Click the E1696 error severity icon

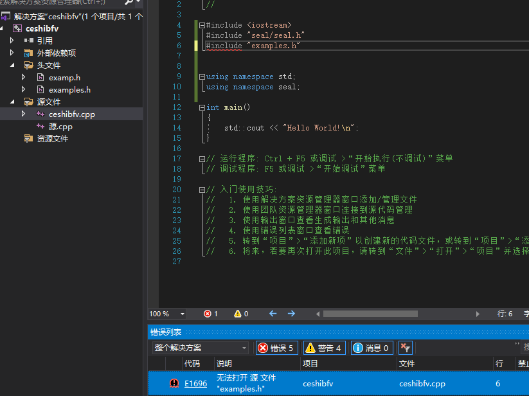[174, 383]
